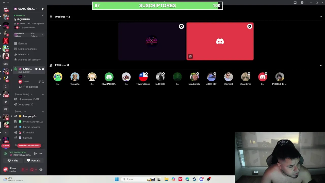
Task: Collapse the Server Stats category
Action: coord(24,95)
